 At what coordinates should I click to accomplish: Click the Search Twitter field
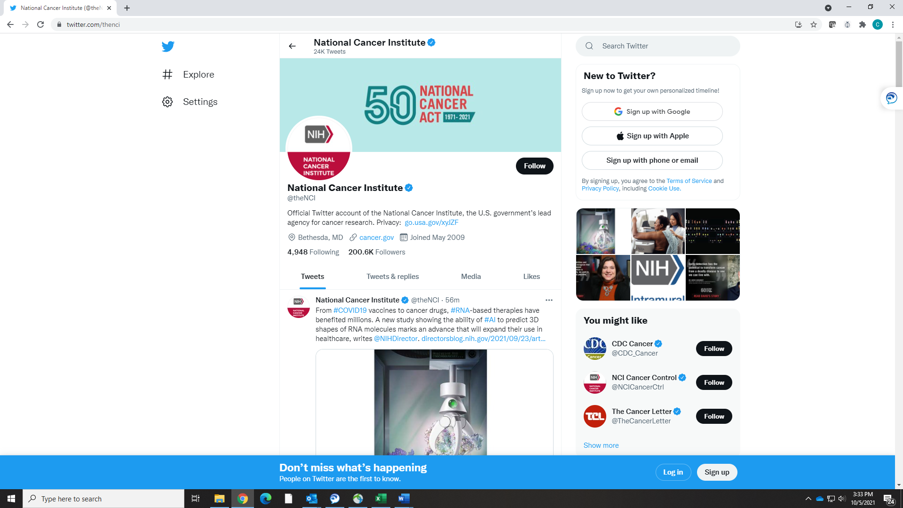(x=658, y=46)
